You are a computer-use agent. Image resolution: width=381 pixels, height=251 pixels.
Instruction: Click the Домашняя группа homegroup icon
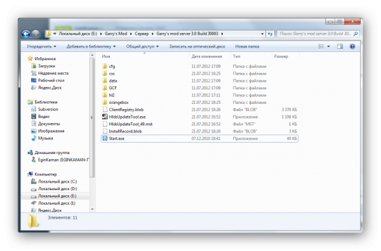pos(30,153)
